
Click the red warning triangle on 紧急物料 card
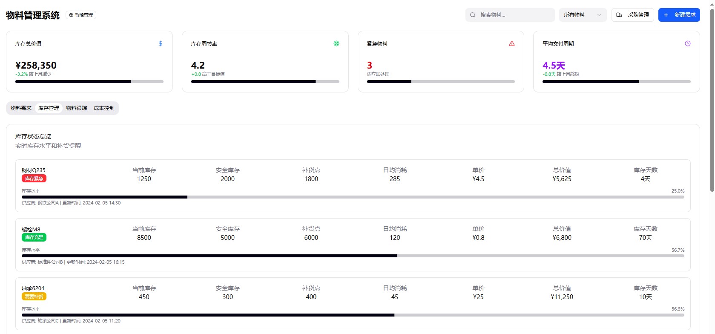coord(512,43)
